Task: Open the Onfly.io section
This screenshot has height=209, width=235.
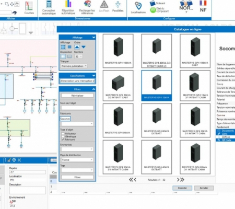Action: click(x=226, y=137)
